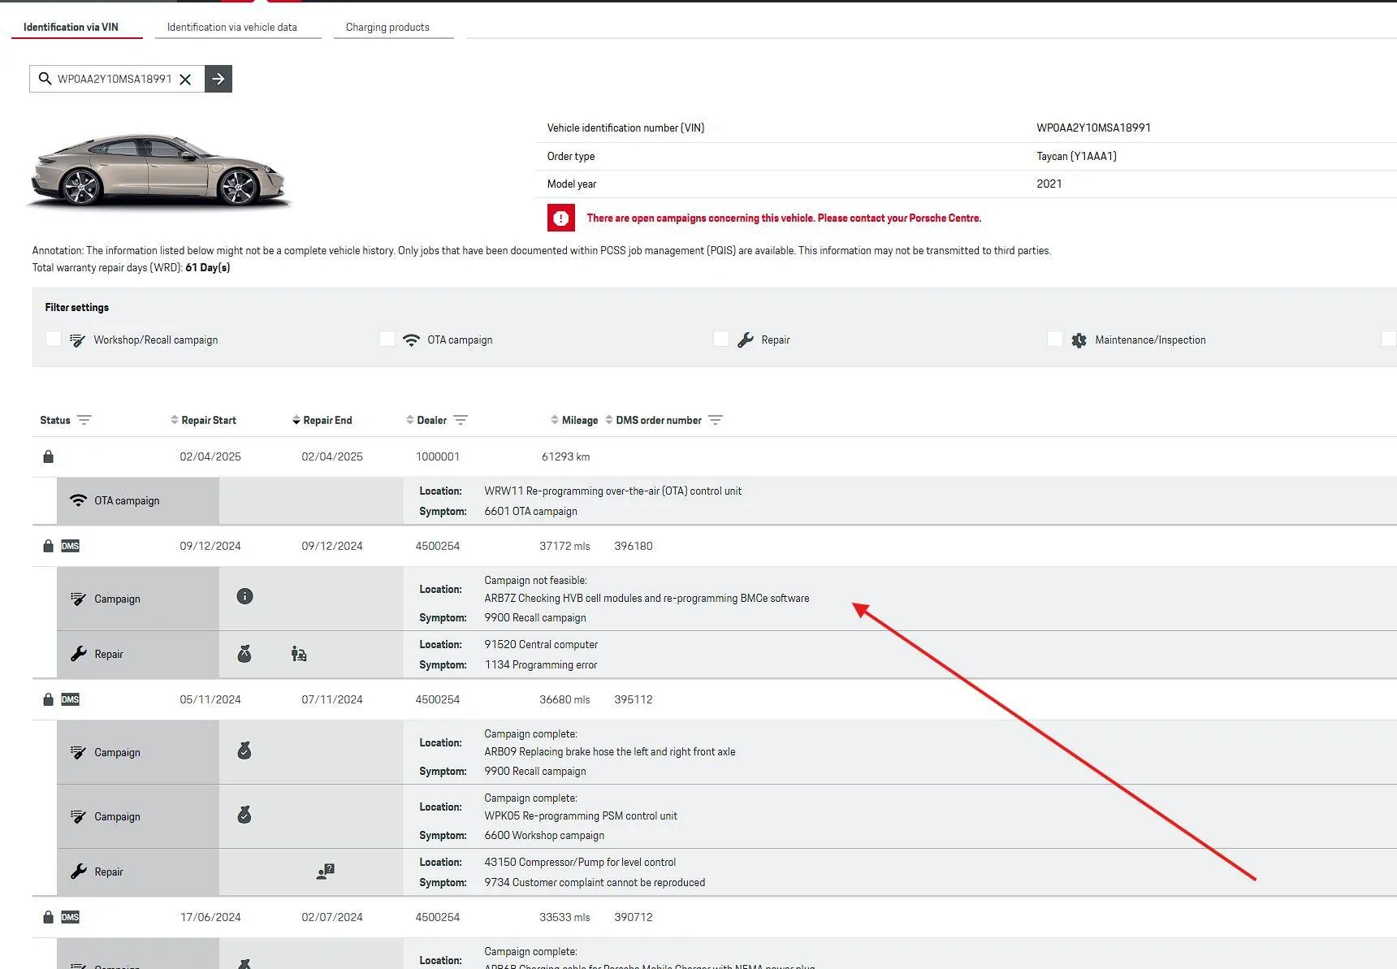The image size is (1397, 969).
Task: Click DMS badge on 09/12/2024 entry
Action: (71, 546)
